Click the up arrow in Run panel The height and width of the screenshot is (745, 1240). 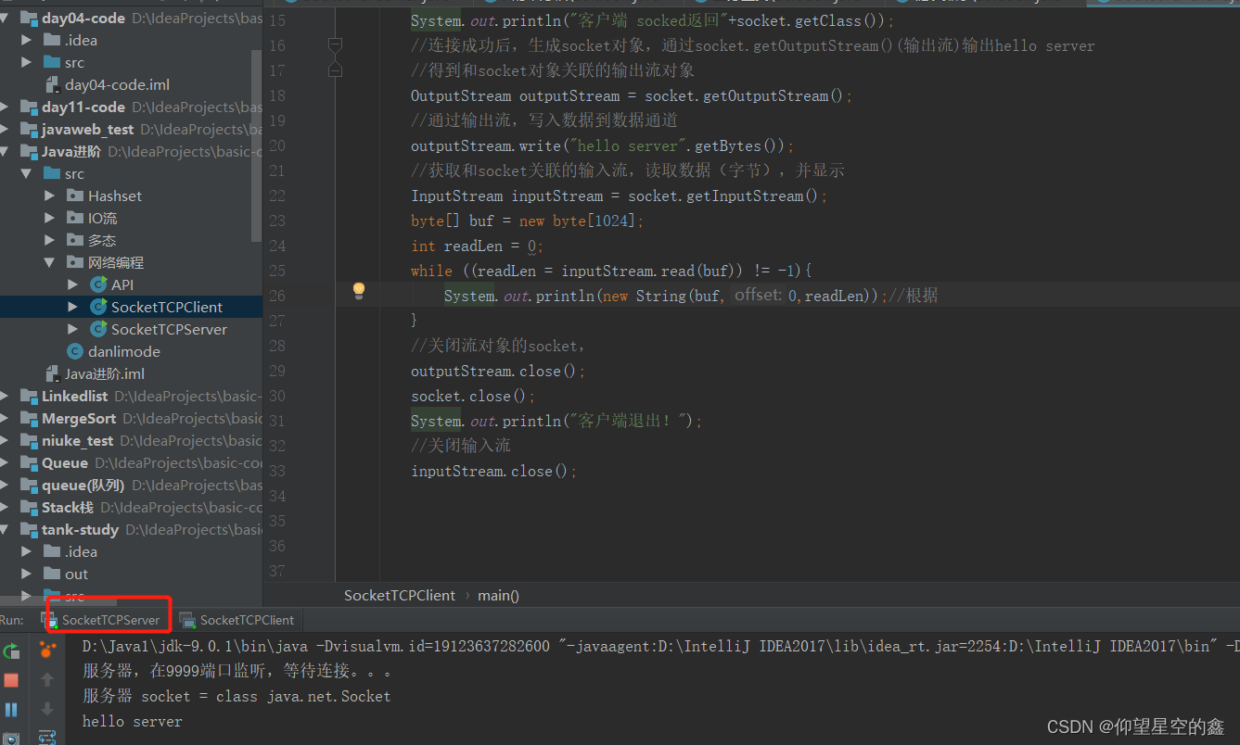click(47, 680)
